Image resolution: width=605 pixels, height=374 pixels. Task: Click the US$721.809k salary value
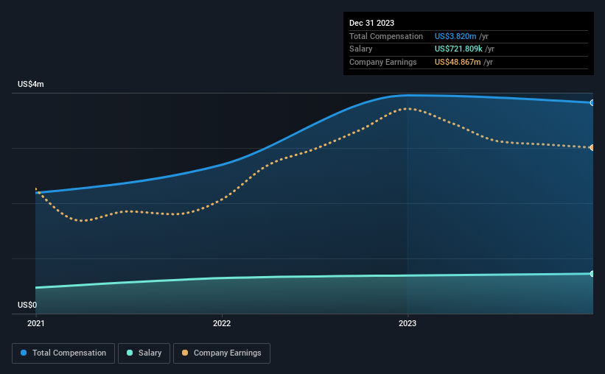coord(458,49)
